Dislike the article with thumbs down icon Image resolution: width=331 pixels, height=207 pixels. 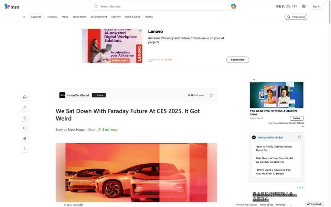pos(25,118)
